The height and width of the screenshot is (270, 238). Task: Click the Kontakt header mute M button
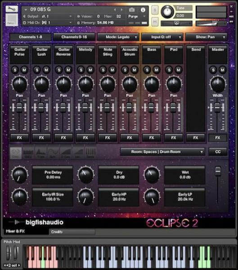click(155, 22)
